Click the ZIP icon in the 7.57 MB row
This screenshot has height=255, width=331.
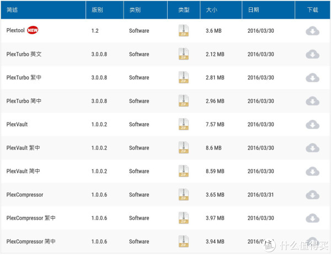click(184, 124)
